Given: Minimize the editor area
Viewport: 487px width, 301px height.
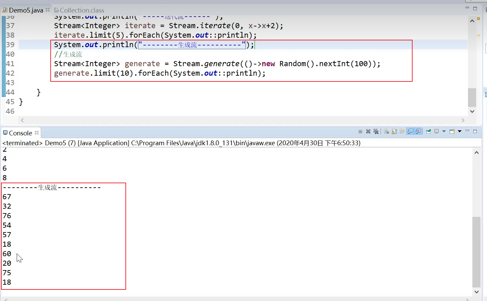Looking at the screenshot, I should [x=467, y=8].
